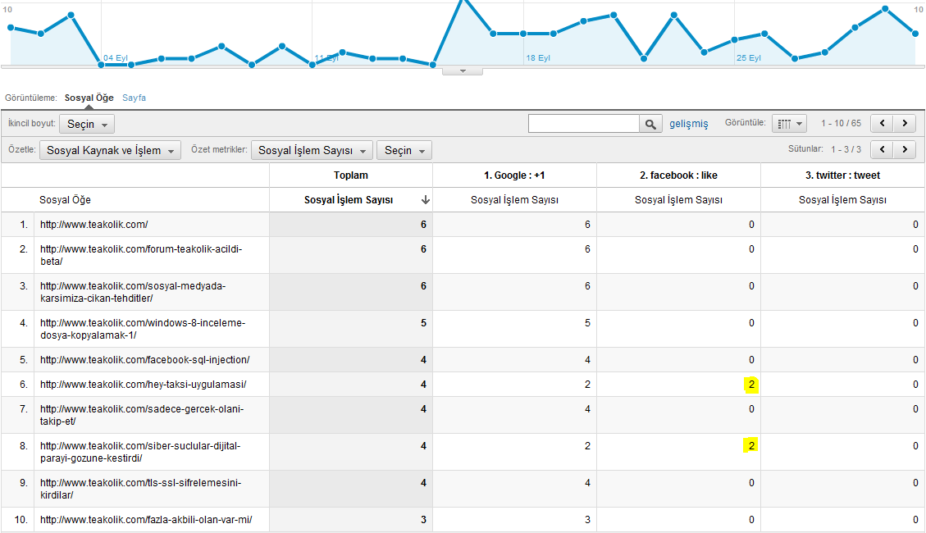Viewport: 926px width, 533px height.
Task: Go to next page of rows
Action: tap(905, 124)
